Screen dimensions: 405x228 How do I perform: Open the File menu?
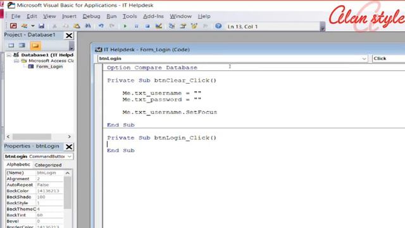(16, 16)
